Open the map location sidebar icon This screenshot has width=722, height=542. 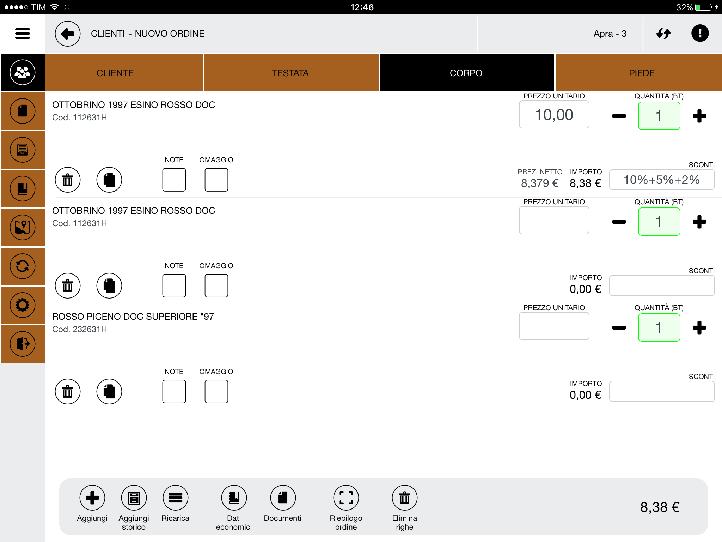pyautogui.click(x=23, y=227)
